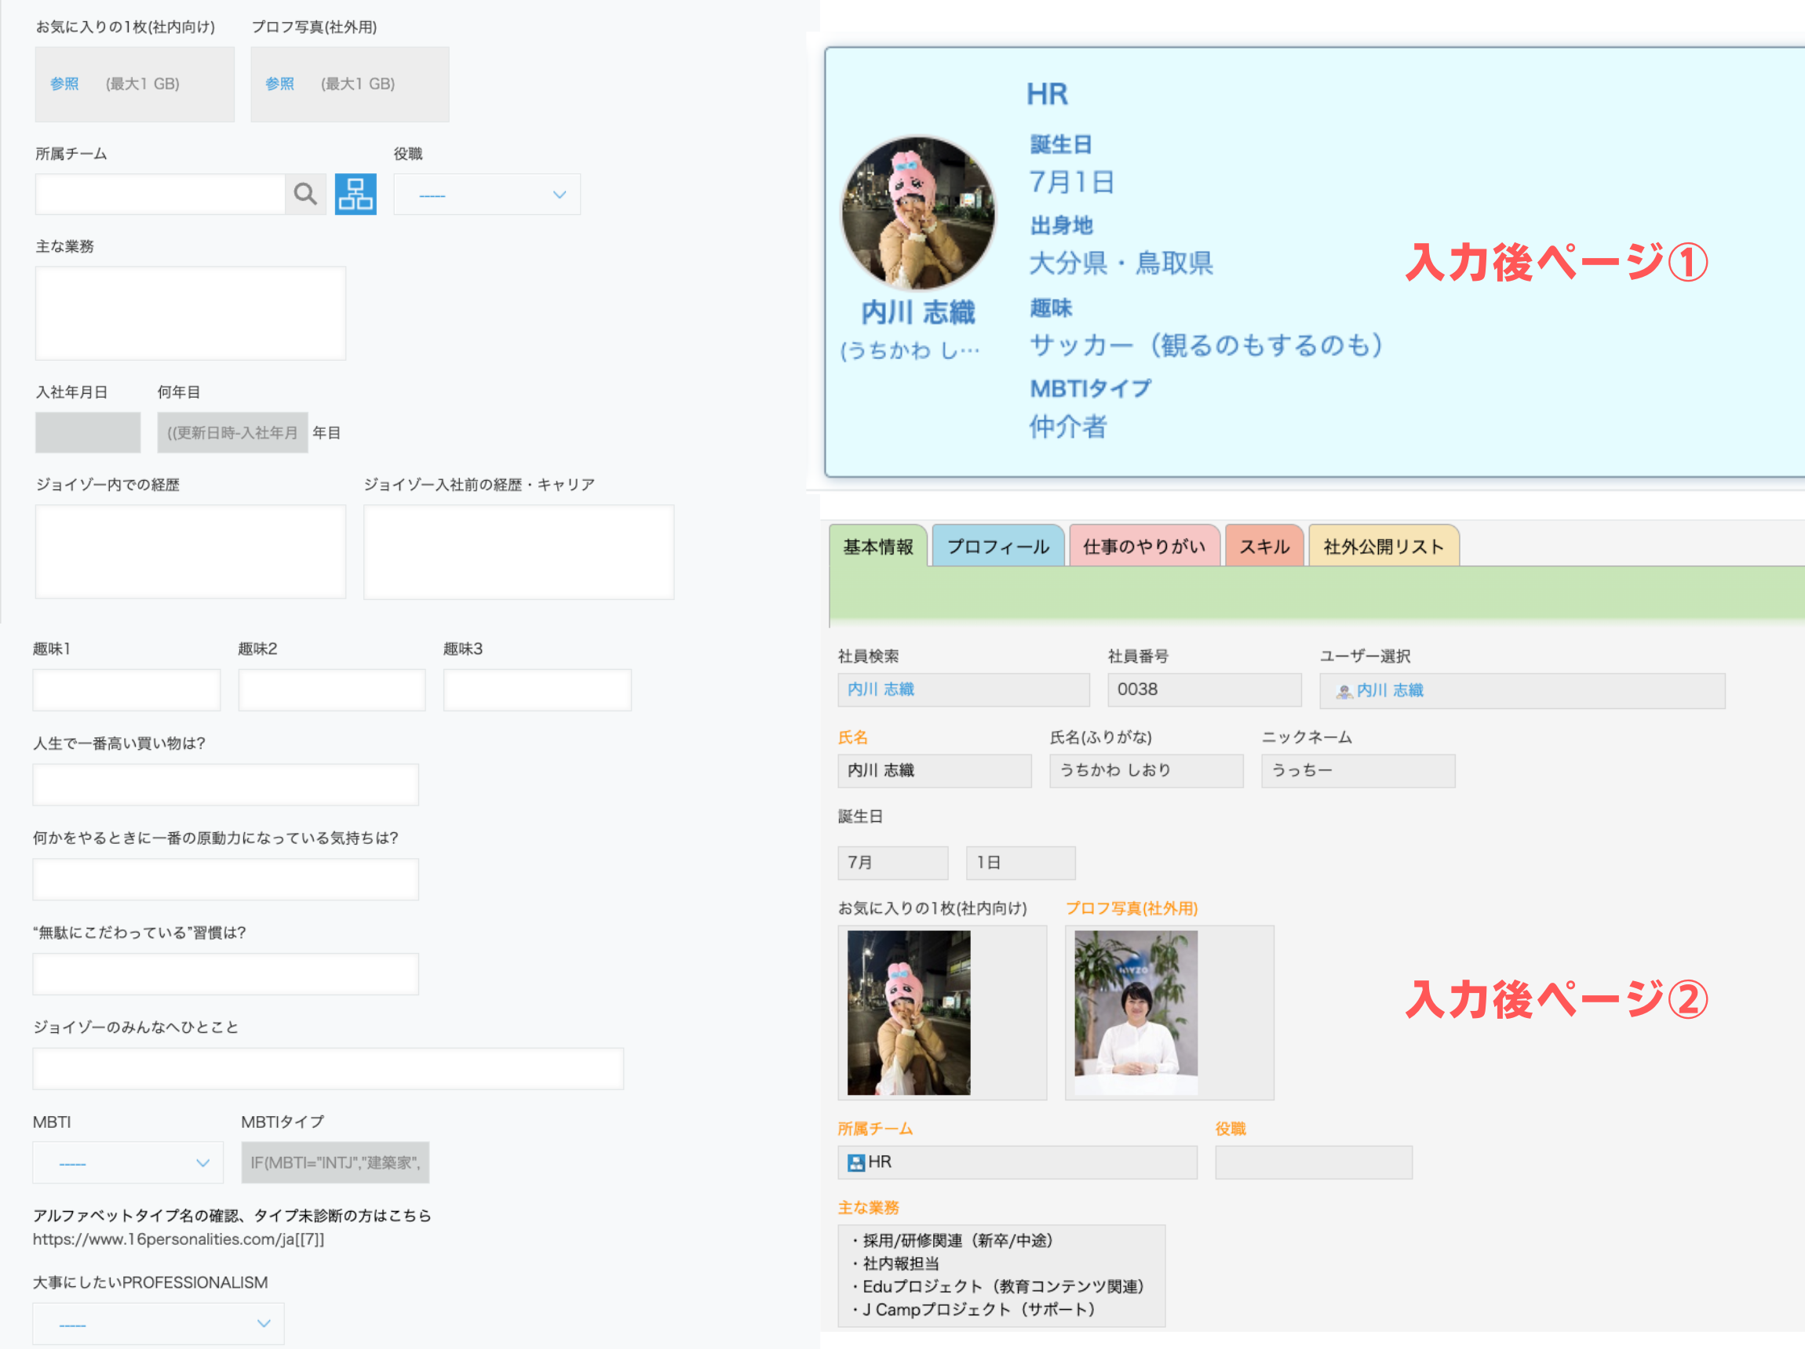The width and height of the screenshot is (1805, 1349).
Task: Click 参照 under お気に入りの1枚(社内向け)
Action: pos(64,84)
